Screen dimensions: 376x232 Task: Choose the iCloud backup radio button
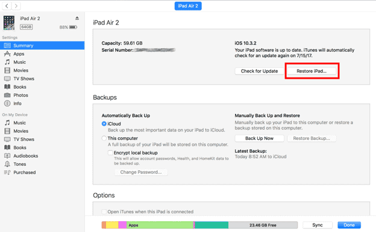104,124
